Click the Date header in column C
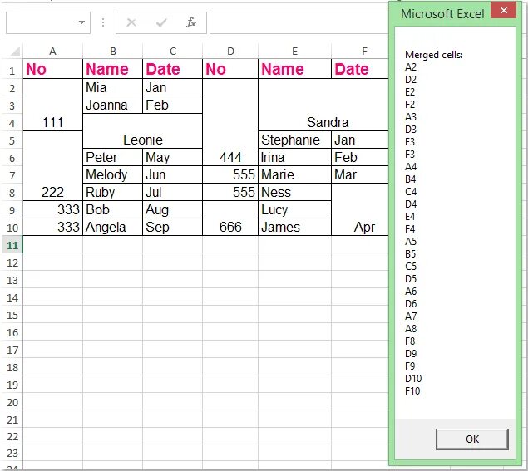Viewport: 528px width, 471px height. (x=173, y=69)
